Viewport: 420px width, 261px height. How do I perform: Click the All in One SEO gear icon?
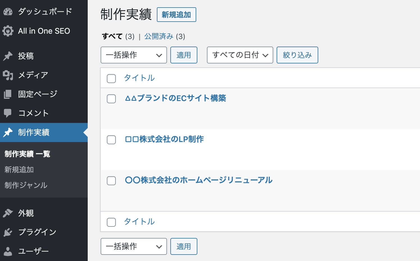(x=8, y=31)
